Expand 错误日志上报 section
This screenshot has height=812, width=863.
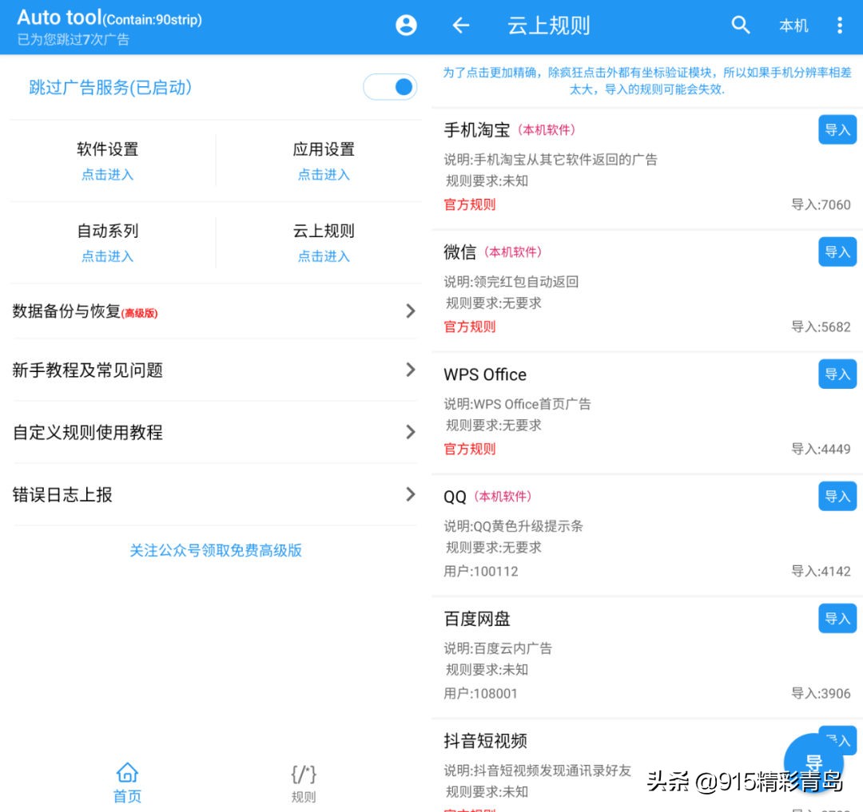click(x=216, y=495)
